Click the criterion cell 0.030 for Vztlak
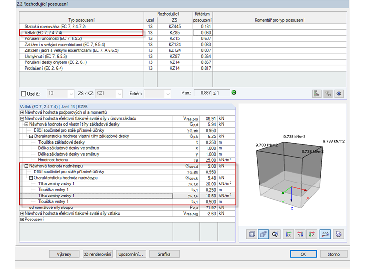365x269 pixels. tap(203, 33)
